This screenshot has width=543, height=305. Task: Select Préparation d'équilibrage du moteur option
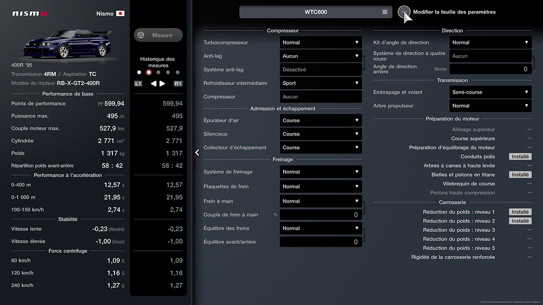click(x=452, y=147)
